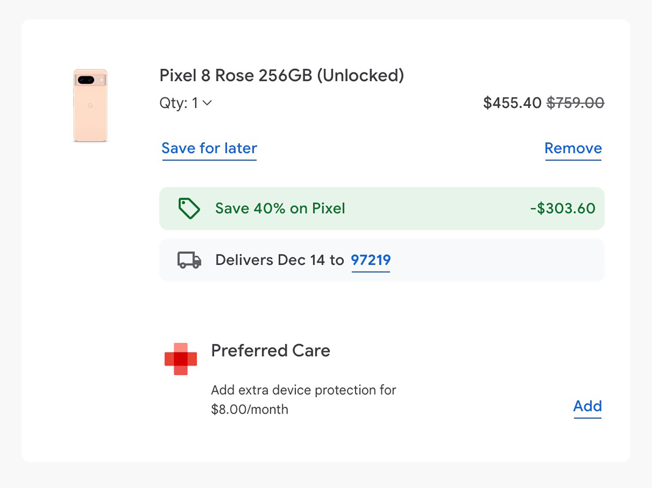This screenshot has width=652, height=488.
Task: Expand the Qty chevron arrow
Action: coord(207,104)
